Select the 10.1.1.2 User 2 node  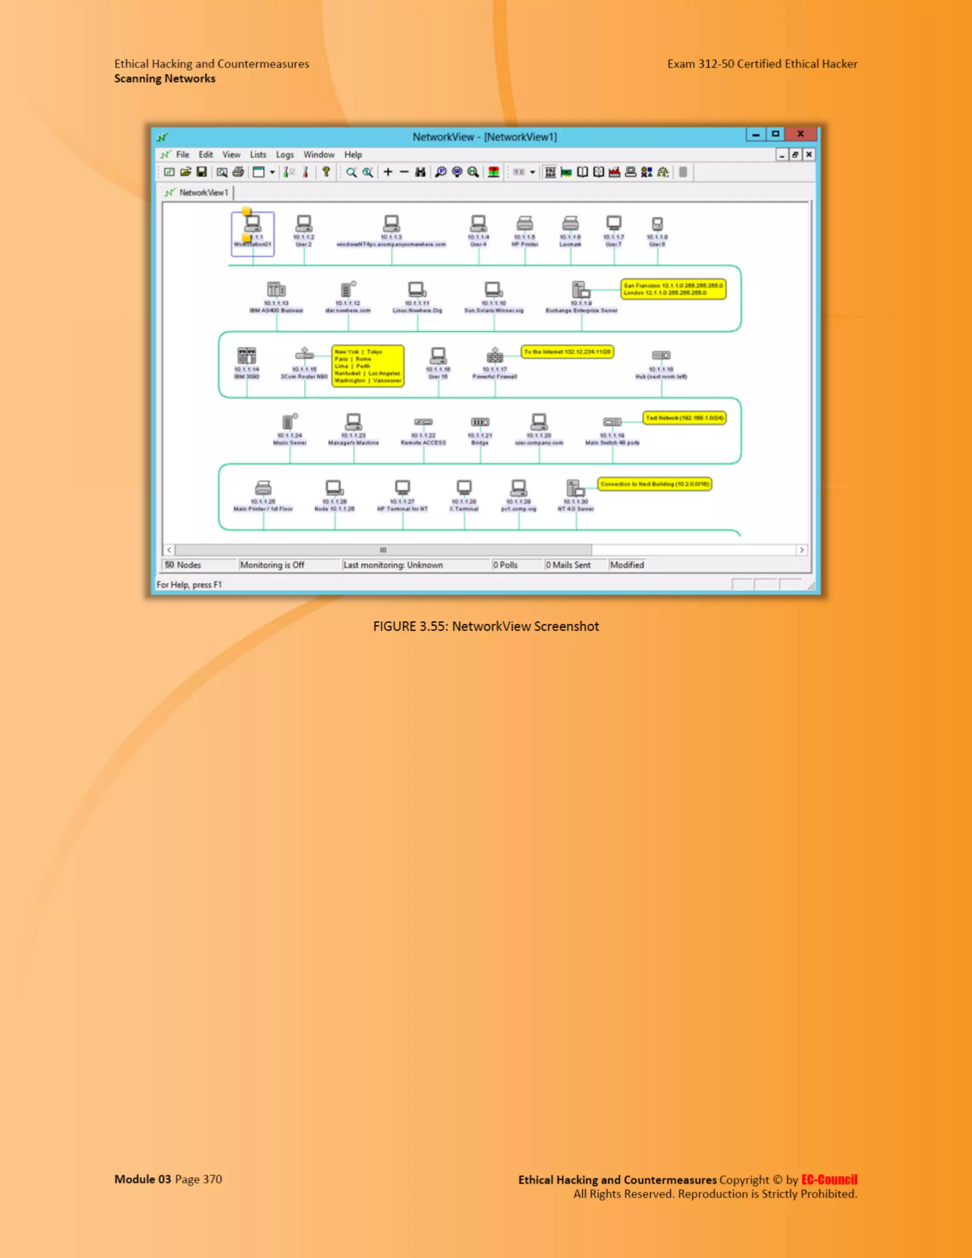303,231
